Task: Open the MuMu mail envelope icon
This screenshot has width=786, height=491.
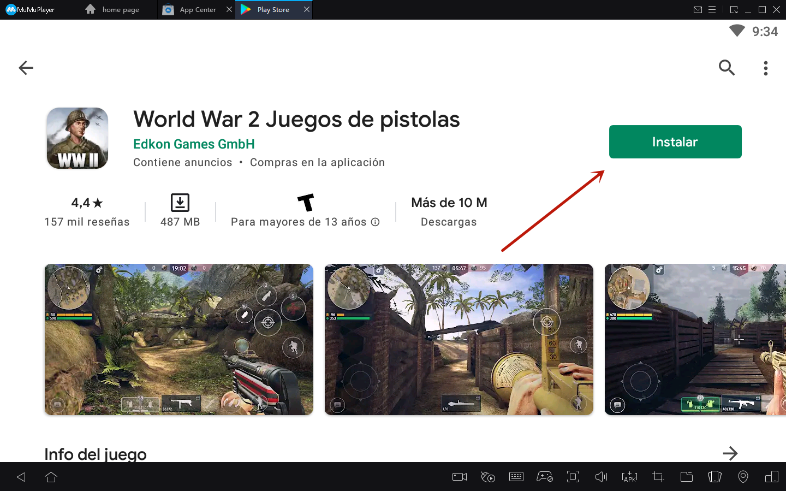Action: pyautogui.click(x=698, y=10)
